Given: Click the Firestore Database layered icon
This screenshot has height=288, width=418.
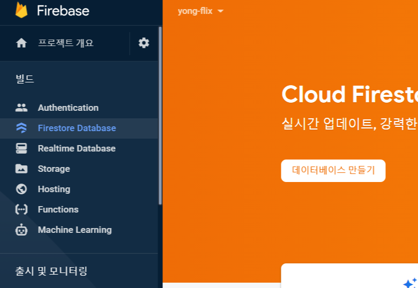Looking at the screenshot, I should (21, 128).
